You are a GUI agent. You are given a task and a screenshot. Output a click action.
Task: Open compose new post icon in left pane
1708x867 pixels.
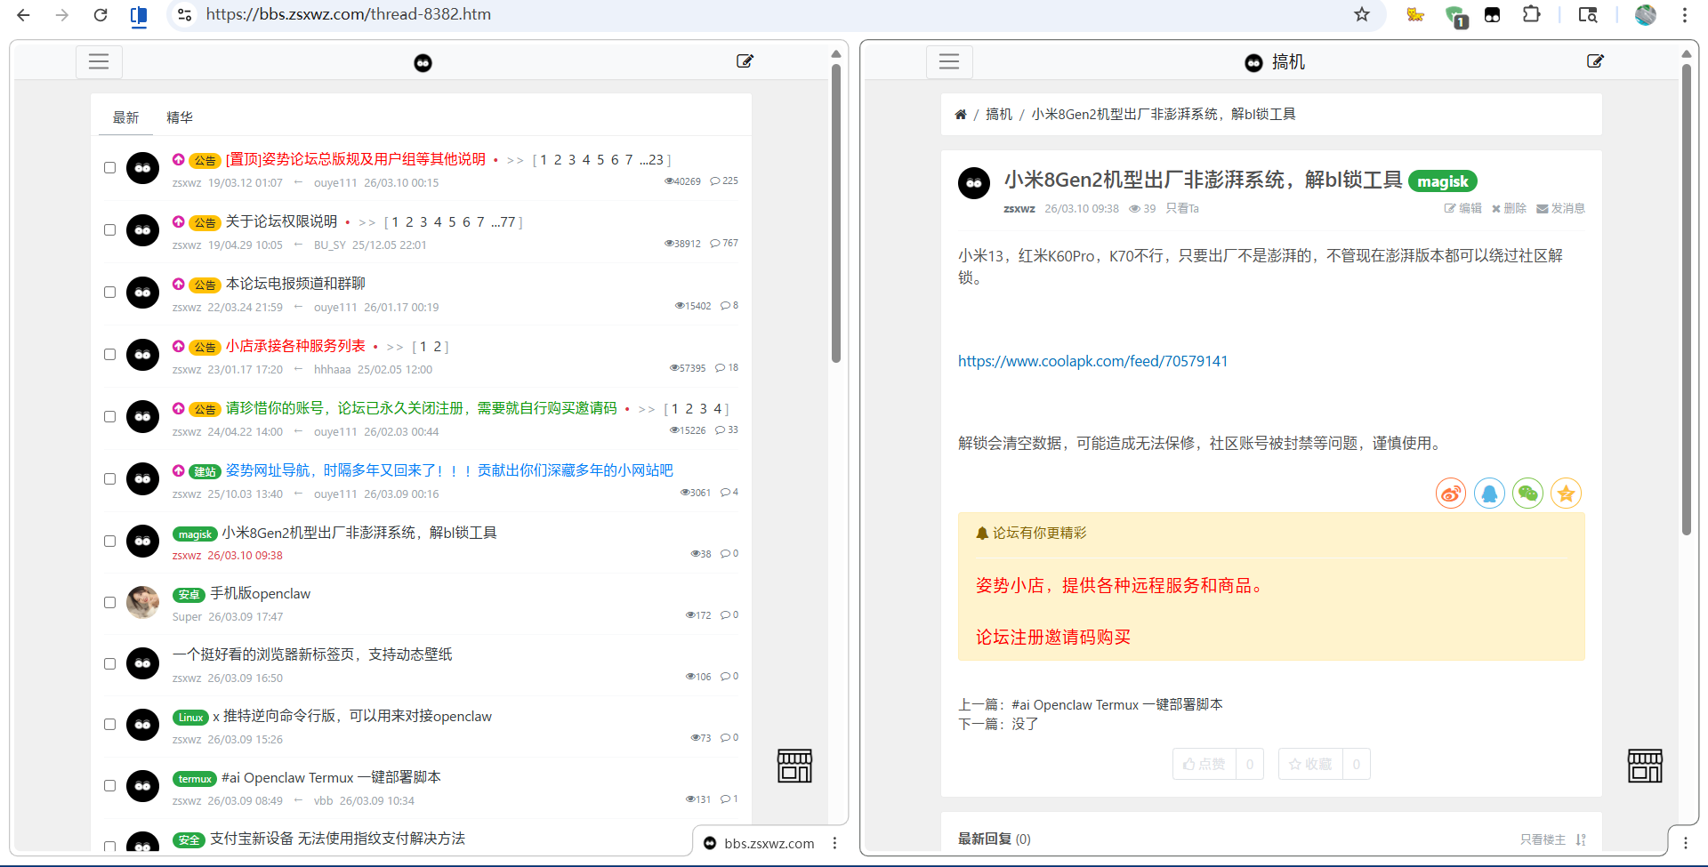coord(745,61)
